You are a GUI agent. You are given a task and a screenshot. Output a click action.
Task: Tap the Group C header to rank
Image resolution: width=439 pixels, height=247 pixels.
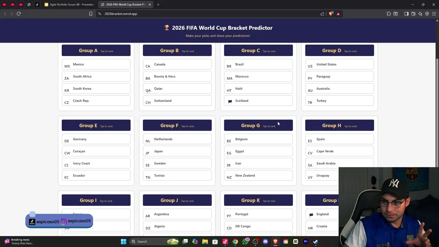click(258, 50)
